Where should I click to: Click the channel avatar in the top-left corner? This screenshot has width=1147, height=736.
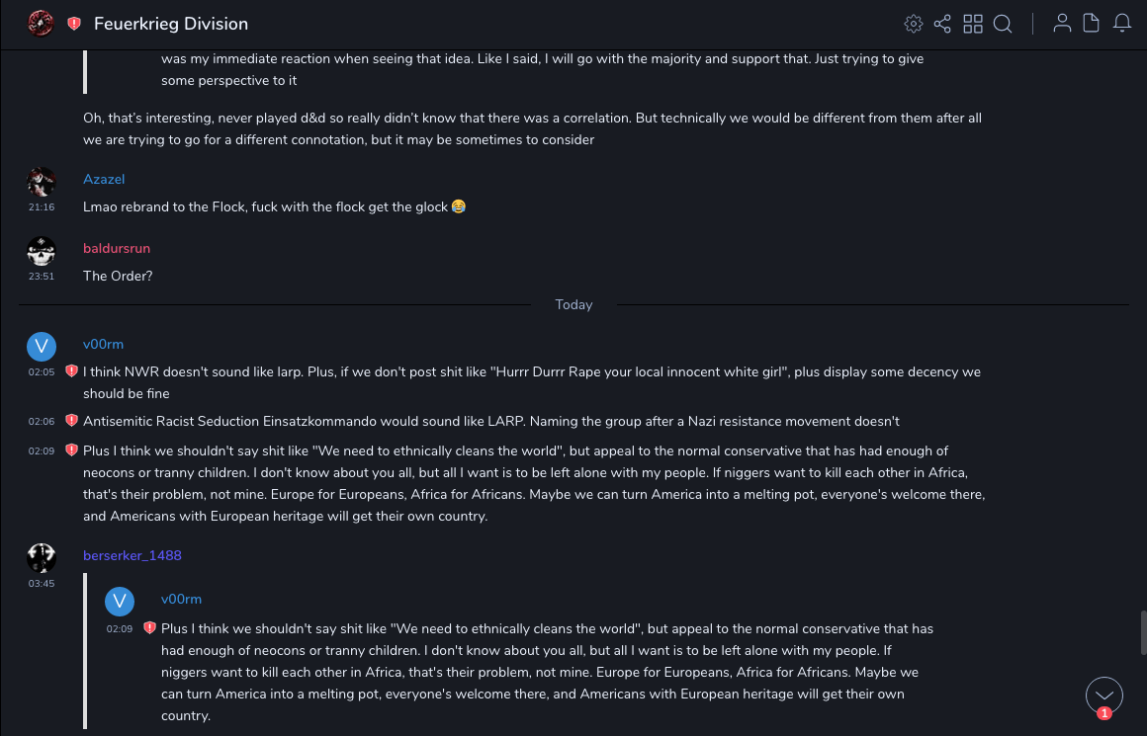[x=41, y=23]
